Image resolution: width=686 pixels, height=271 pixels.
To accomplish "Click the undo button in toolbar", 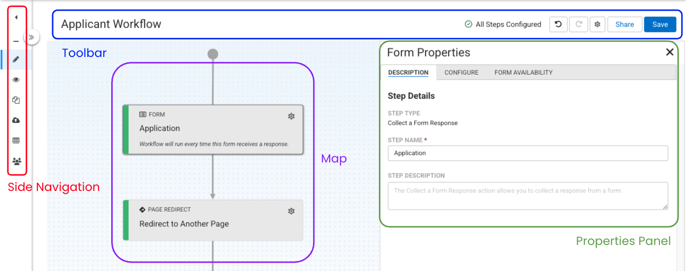I will click(559, 24).
